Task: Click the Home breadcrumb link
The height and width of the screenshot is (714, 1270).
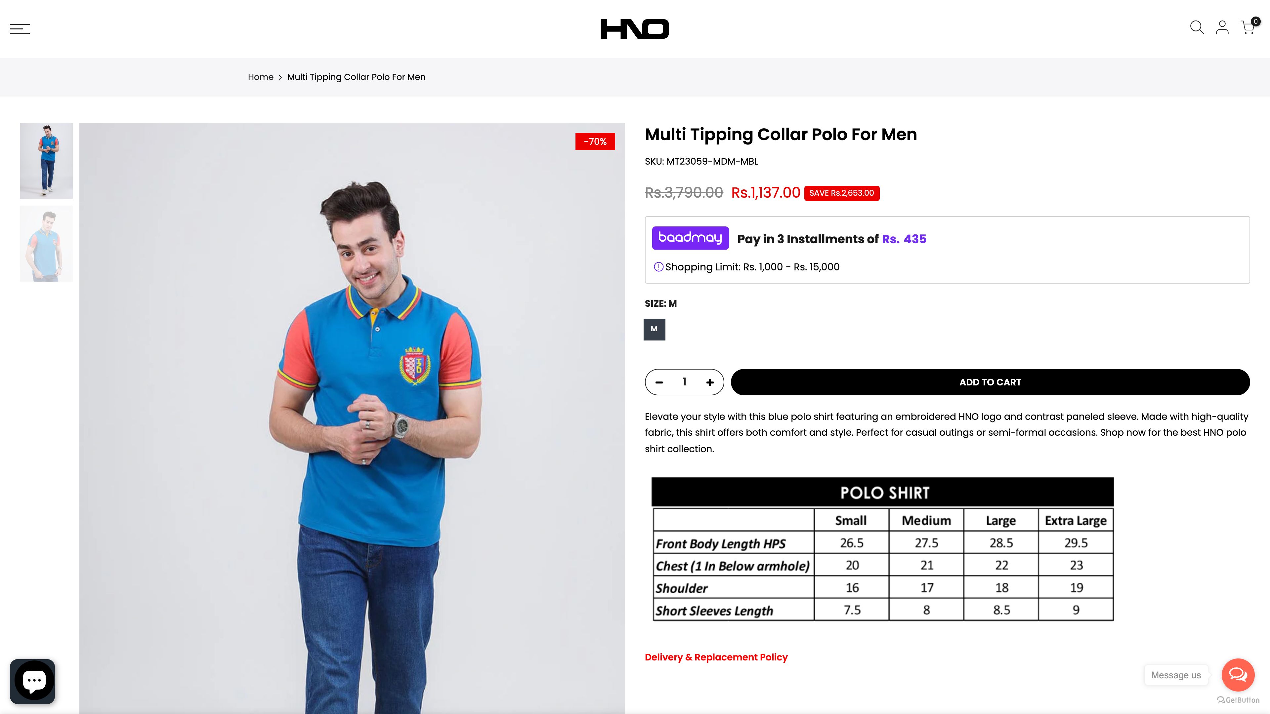Action: [260, 77]
